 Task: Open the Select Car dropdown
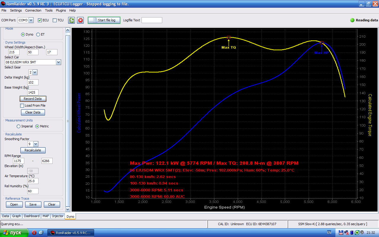point(59,62)
